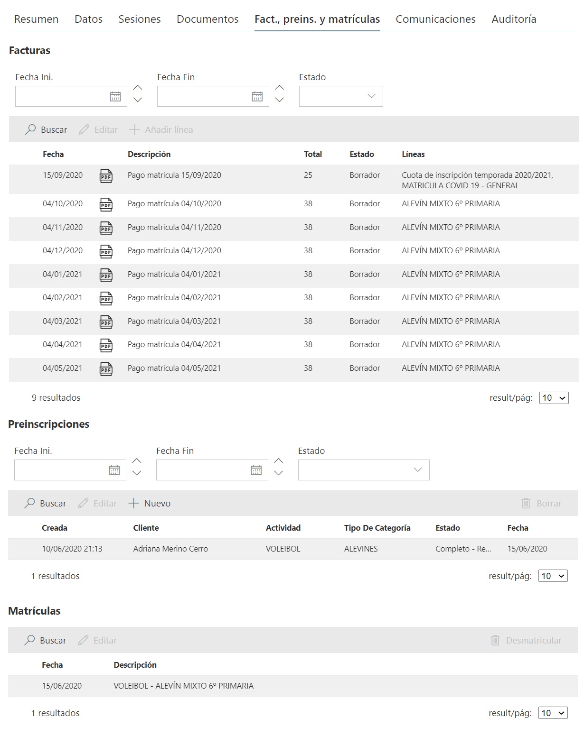Change Matrículas results per page selector
The height and width of the screenshot is (736, 584).
(x=553, y=713)
